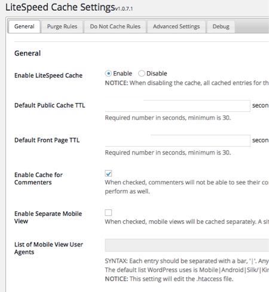
Task: Click the 'LiteSpeed Cache Settings' page title
Action: click(60, 7)
